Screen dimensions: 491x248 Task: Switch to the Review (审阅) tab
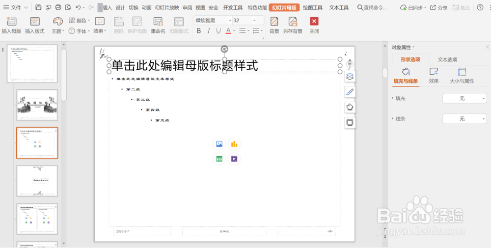tap(187, 7)
